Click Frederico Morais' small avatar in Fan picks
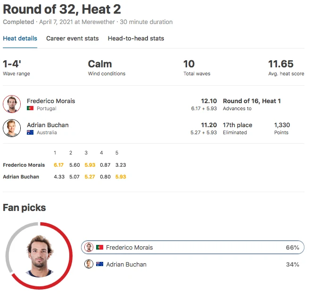Screen dimensions: 311x300 coord(89,247)
